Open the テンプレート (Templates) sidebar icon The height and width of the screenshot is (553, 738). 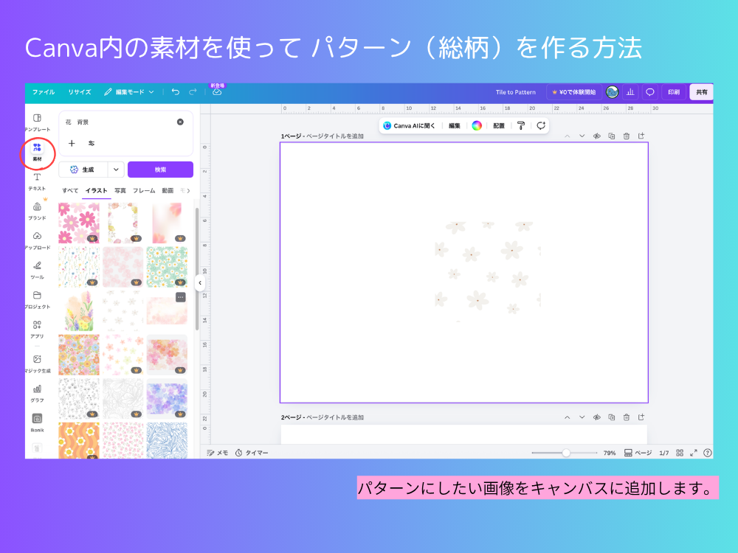37,122
